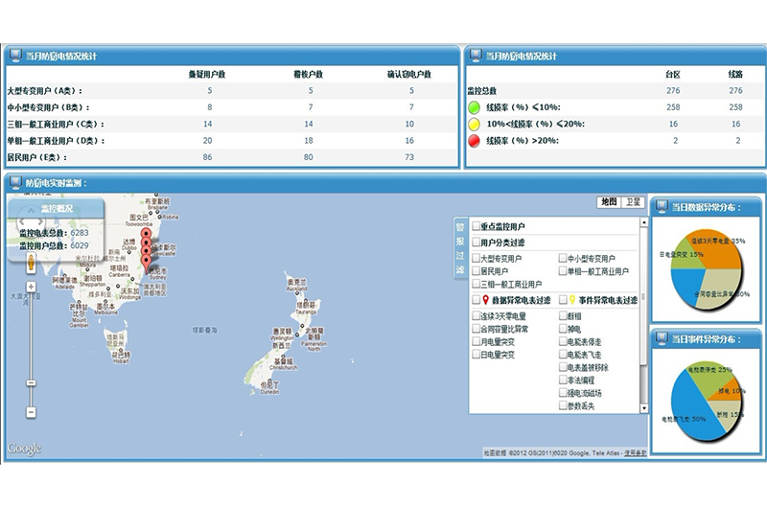Select the 地图 map view tab

609,202
